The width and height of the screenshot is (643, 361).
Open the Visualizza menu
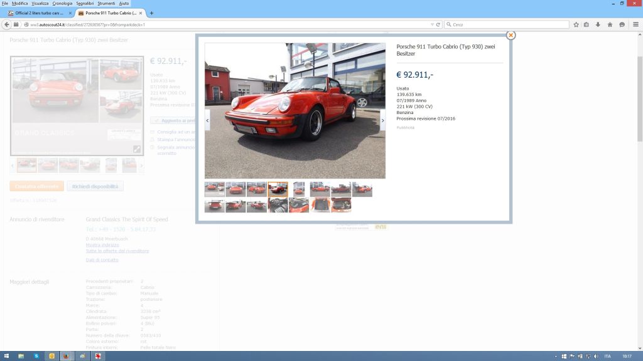[x=40, y=3]
